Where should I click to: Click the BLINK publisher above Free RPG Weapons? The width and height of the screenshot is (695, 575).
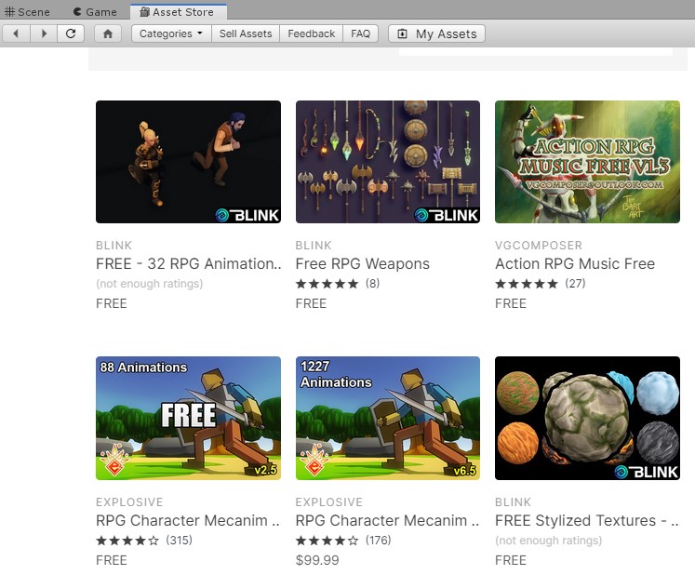pos(314,245)
